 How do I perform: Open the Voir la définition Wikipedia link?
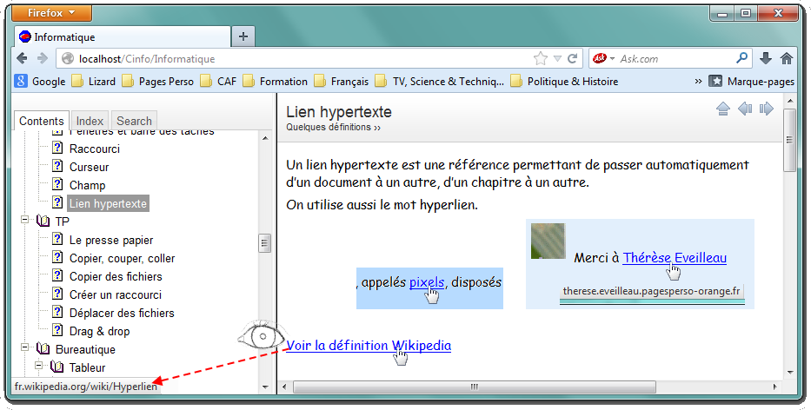tap(369, 345)
